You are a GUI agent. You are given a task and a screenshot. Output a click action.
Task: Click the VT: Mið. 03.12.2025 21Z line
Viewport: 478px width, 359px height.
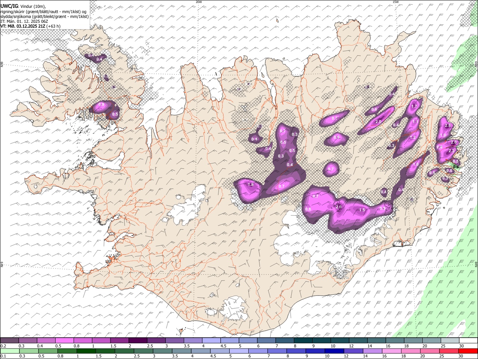[x=31, y=26]
